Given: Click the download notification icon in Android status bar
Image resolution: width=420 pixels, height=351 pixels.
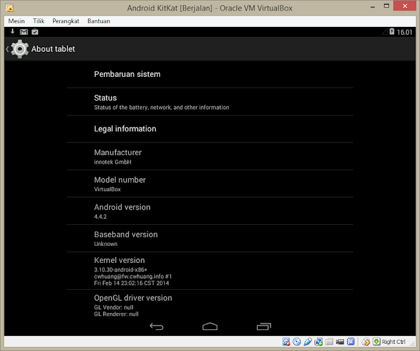Looking at the screenshot, I should coord(12,32).
